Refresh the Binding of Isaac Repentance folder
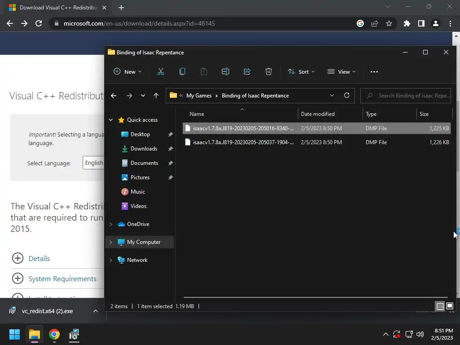Viewport: 460px width, 345px height. [347, 95]
